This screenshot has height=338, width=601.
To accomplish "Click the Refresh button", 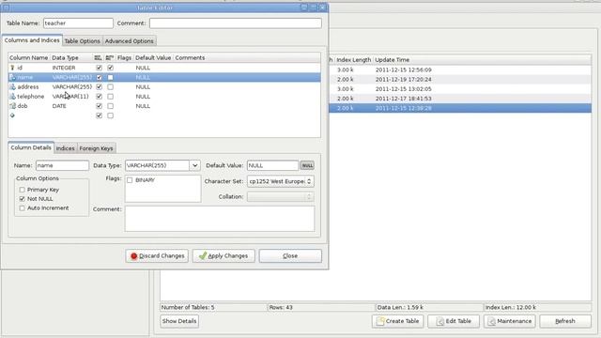I will [x=565, y=321].
